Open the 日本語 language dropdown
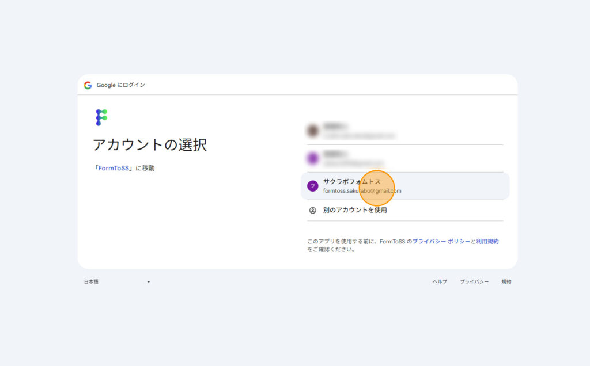This screenshot has height=366, width=590. coord(117,281)
